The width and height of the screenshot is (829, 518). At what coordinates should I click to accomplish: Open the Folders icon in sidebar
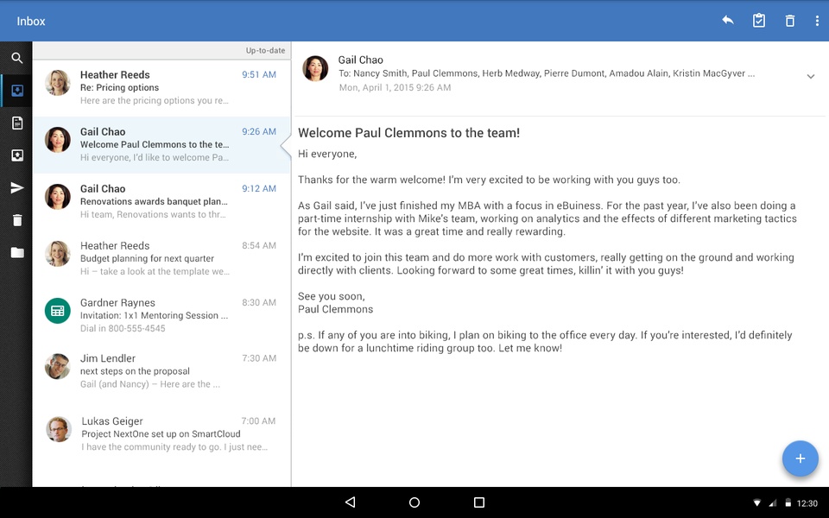click(x=17, y=253)
